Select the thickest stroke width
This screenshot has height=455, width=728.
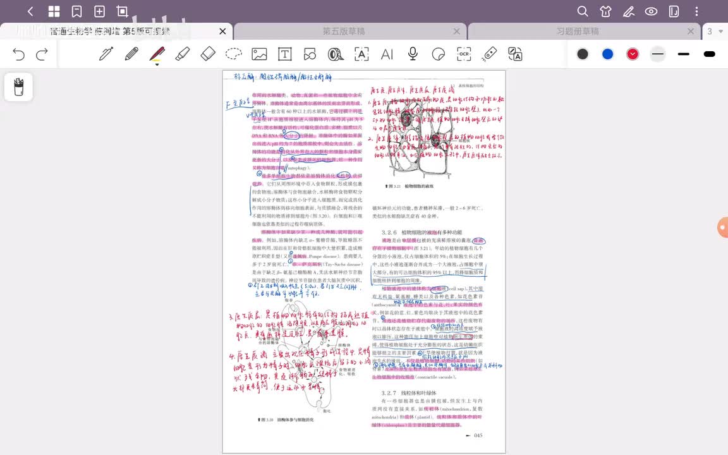[x=709, y=54]
